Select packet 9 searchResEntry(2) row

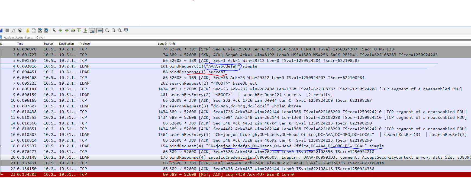235,95
